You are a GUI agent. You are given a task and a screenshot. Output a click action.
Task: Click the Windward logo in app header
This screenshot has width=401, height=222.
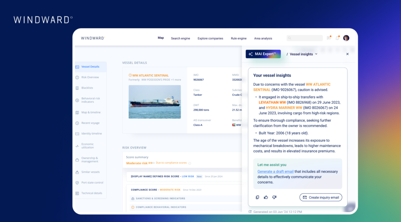coord(93,38)
